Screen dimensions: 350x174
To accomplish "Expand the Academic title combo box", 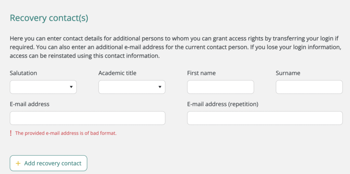I will [x=132, y=87].
